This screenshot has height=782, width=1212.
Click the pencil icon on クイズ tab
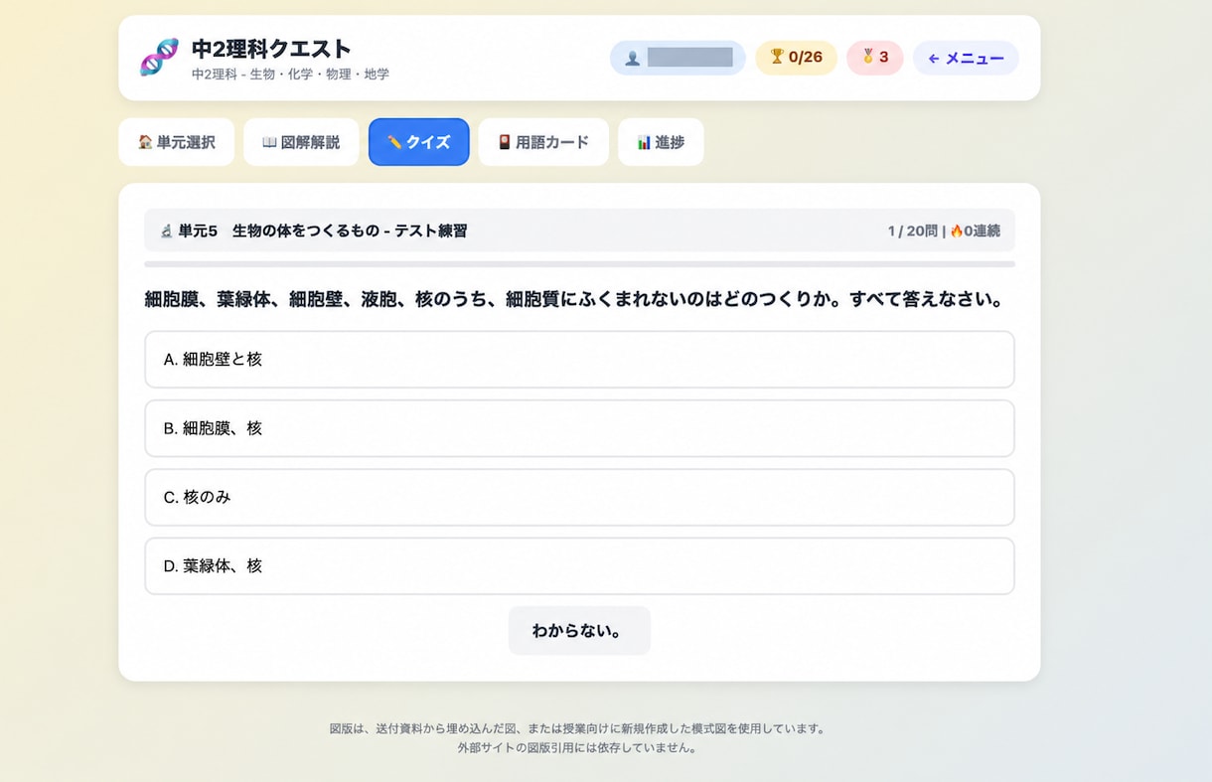point(394,142)
